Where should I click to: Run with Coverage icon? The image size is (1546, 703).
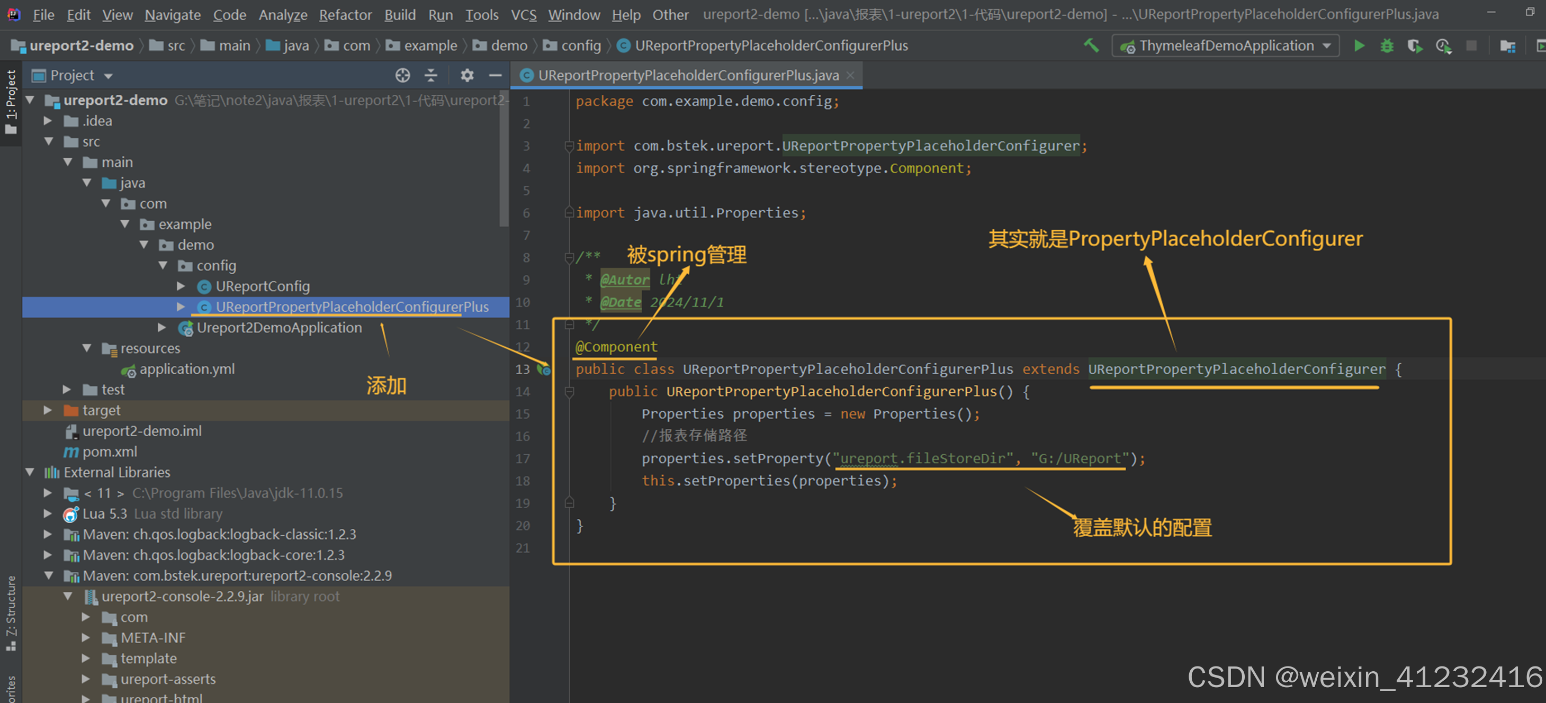(1415, 46)
